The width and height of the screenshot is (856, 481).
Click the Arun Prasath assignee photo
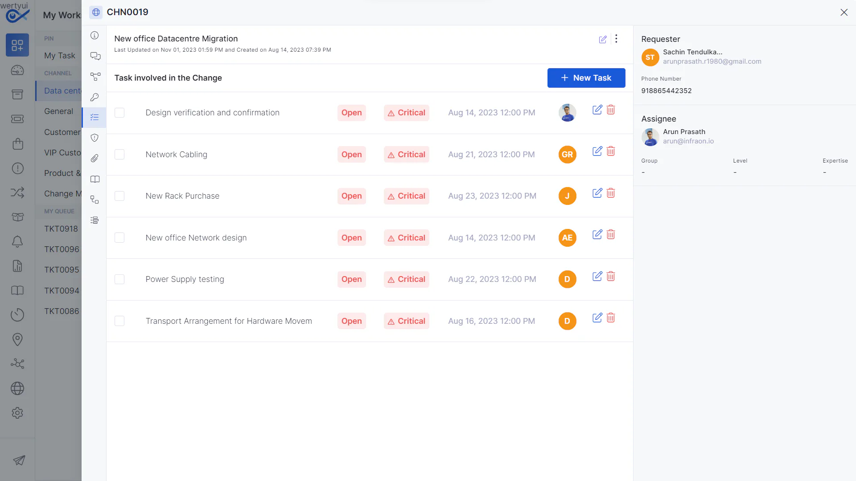(650, 137)
